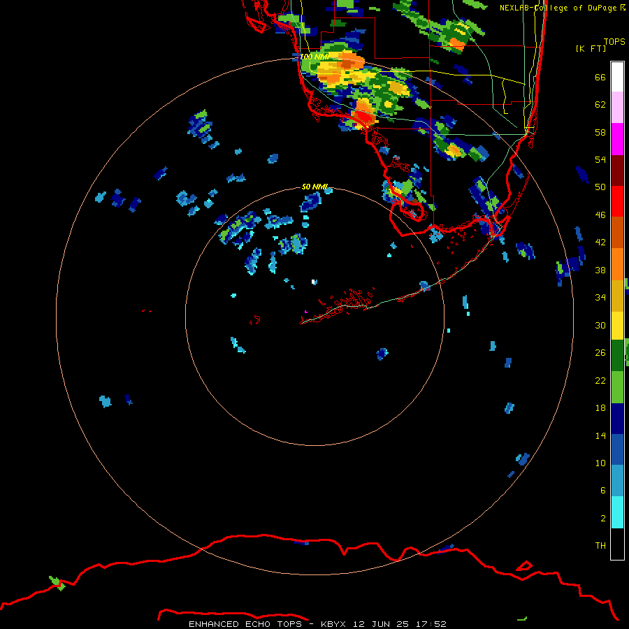Pick the light green 22 kft swatch
This screenshot has height=629, width=629.
pyautogui.click(x=617, y=387)
